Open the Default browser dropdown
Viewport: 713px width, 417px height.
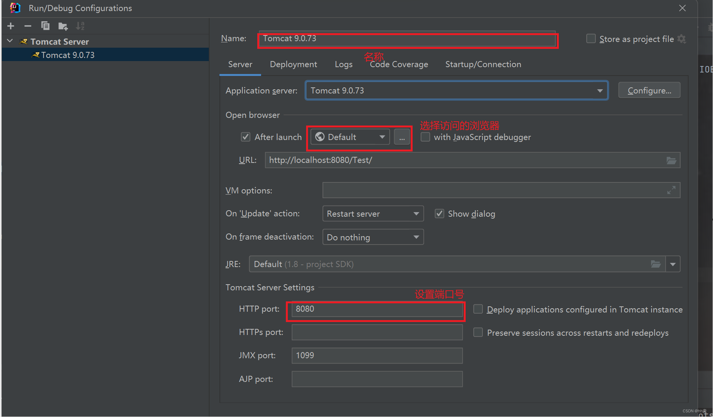point(350,137)
